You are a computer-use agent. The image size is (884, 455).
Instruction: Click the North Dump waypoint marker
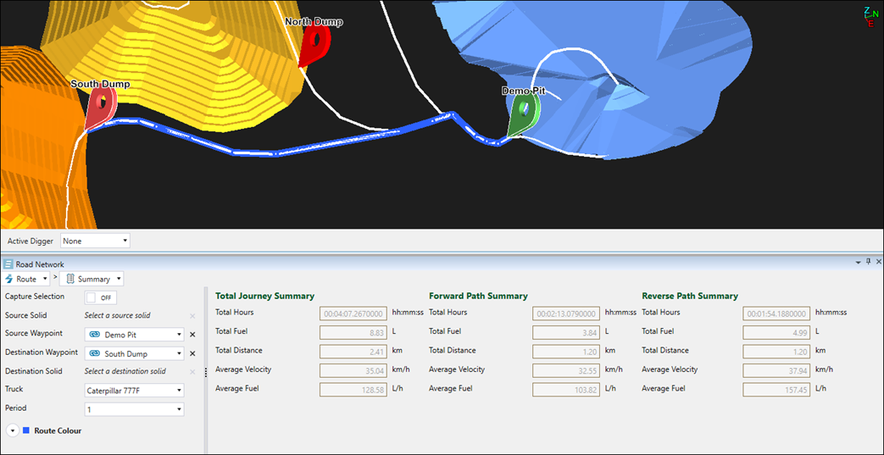click(314, 44)
